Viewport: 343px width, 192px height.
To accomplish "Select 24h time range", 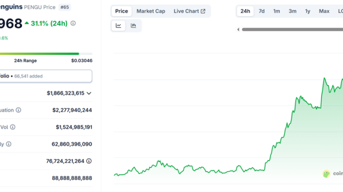I will pos(245,11).
